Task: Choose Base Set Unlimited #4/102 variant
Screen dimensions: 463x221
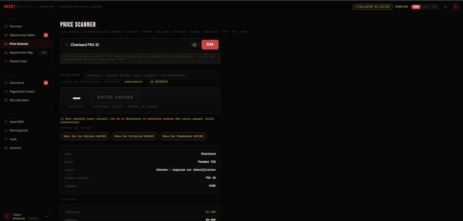Action: [134, 137]
